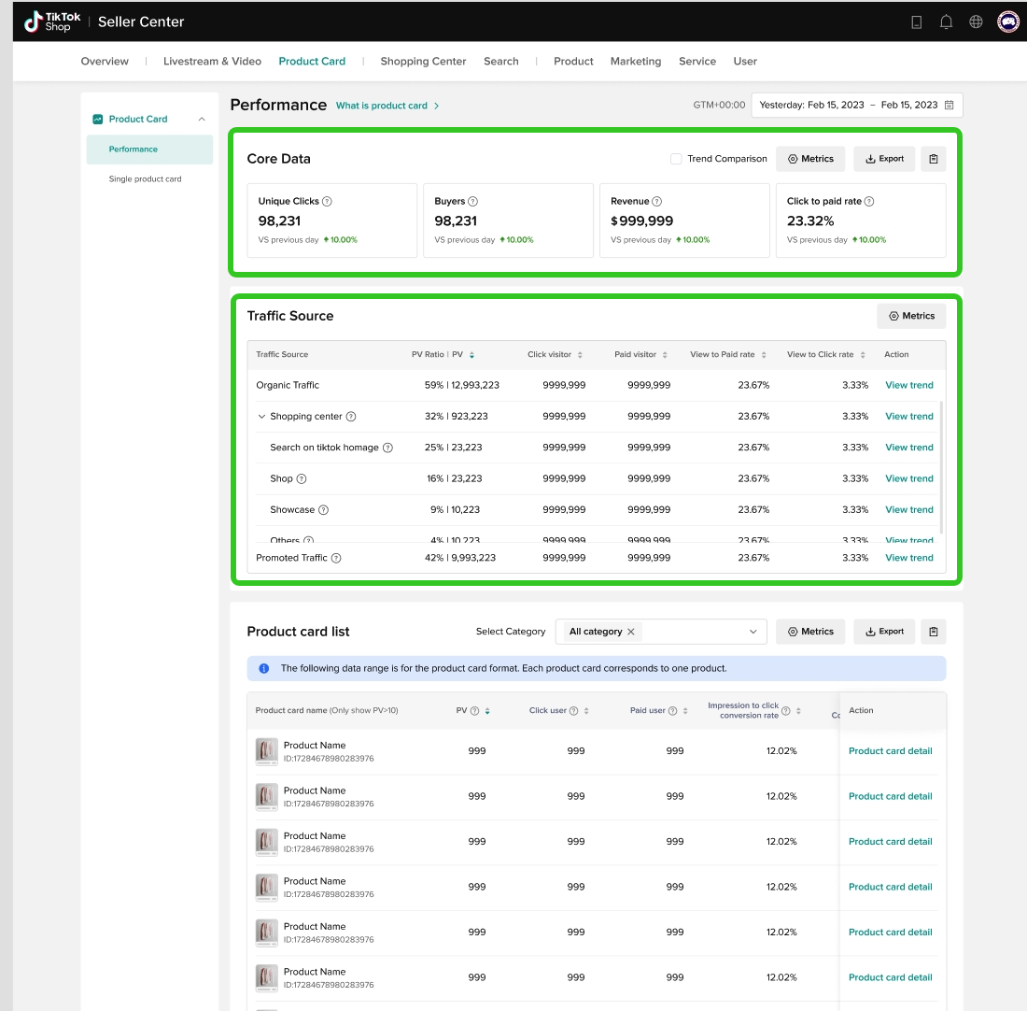The height and width of the screenshot is (1011, 1027).
Task: Click help icon beside Revenue
Action: 657,201
